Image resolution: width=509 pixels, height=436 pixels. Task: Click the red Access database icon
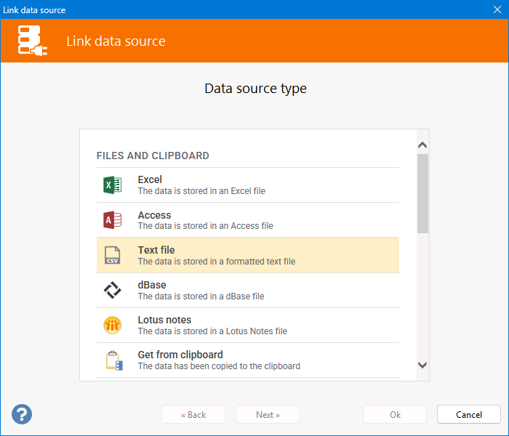[112, 220]
